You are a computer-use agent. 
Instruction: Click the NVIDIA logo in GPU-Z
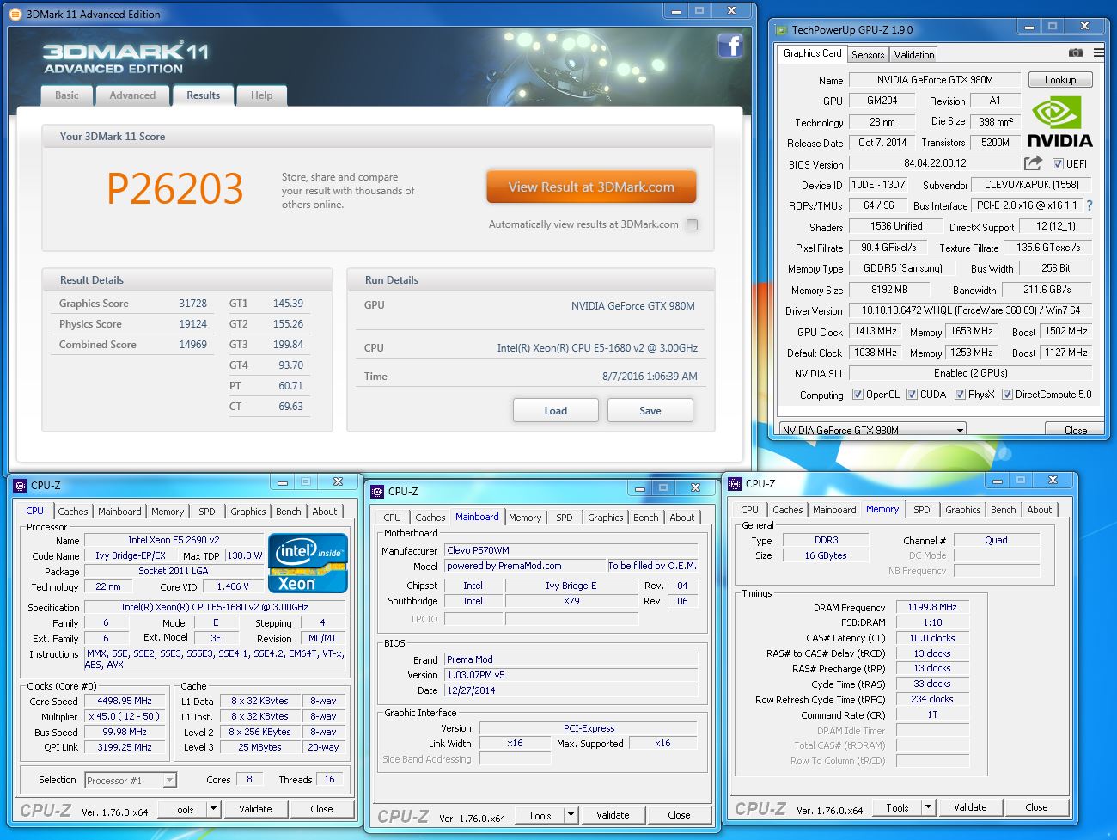1059,123
